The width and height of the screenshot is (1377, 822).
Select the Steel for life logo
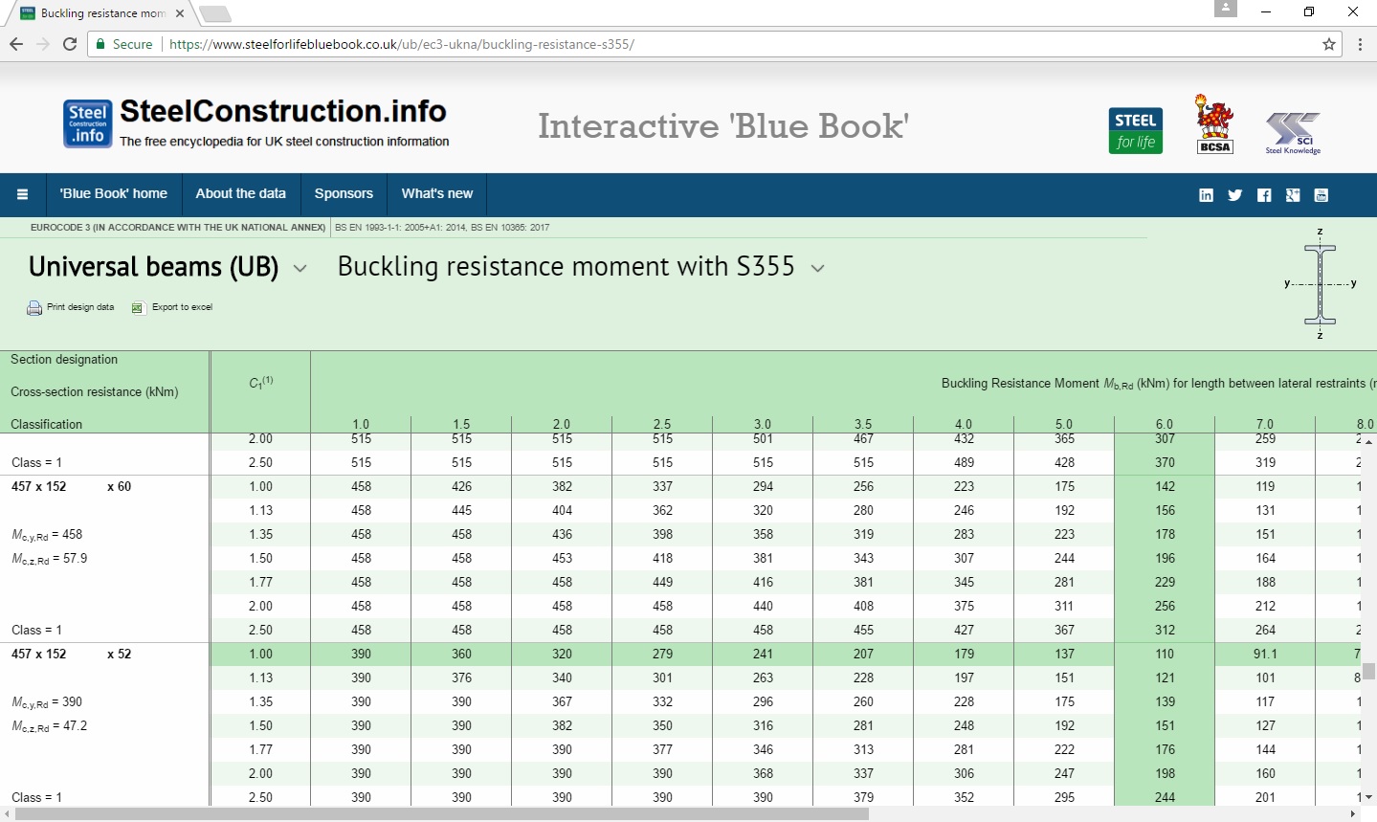[x=1135, y=128]
